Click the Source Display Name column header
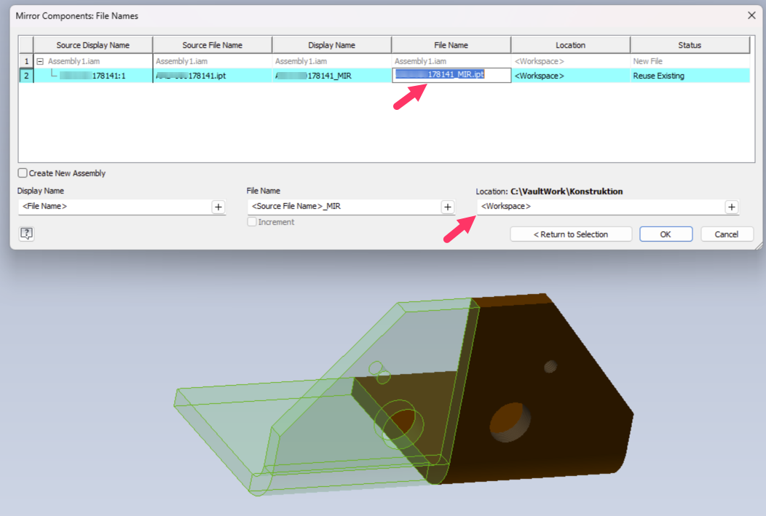This screenshot has height=516, width=766. click(x=92, y=45)
